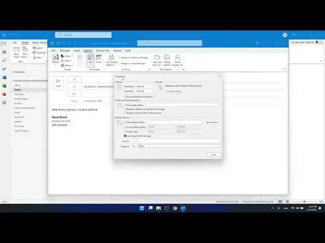
Task: Open the Sensitivity dropdown
Action: click(145, 91)
